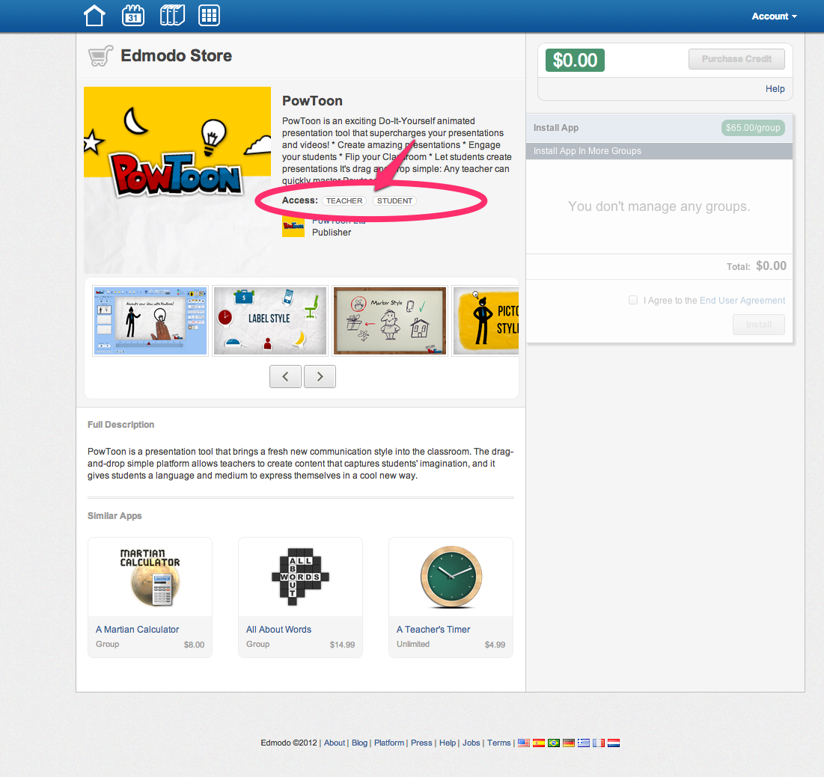
Task: Click the Purchase Credit button
Action: 736,59
